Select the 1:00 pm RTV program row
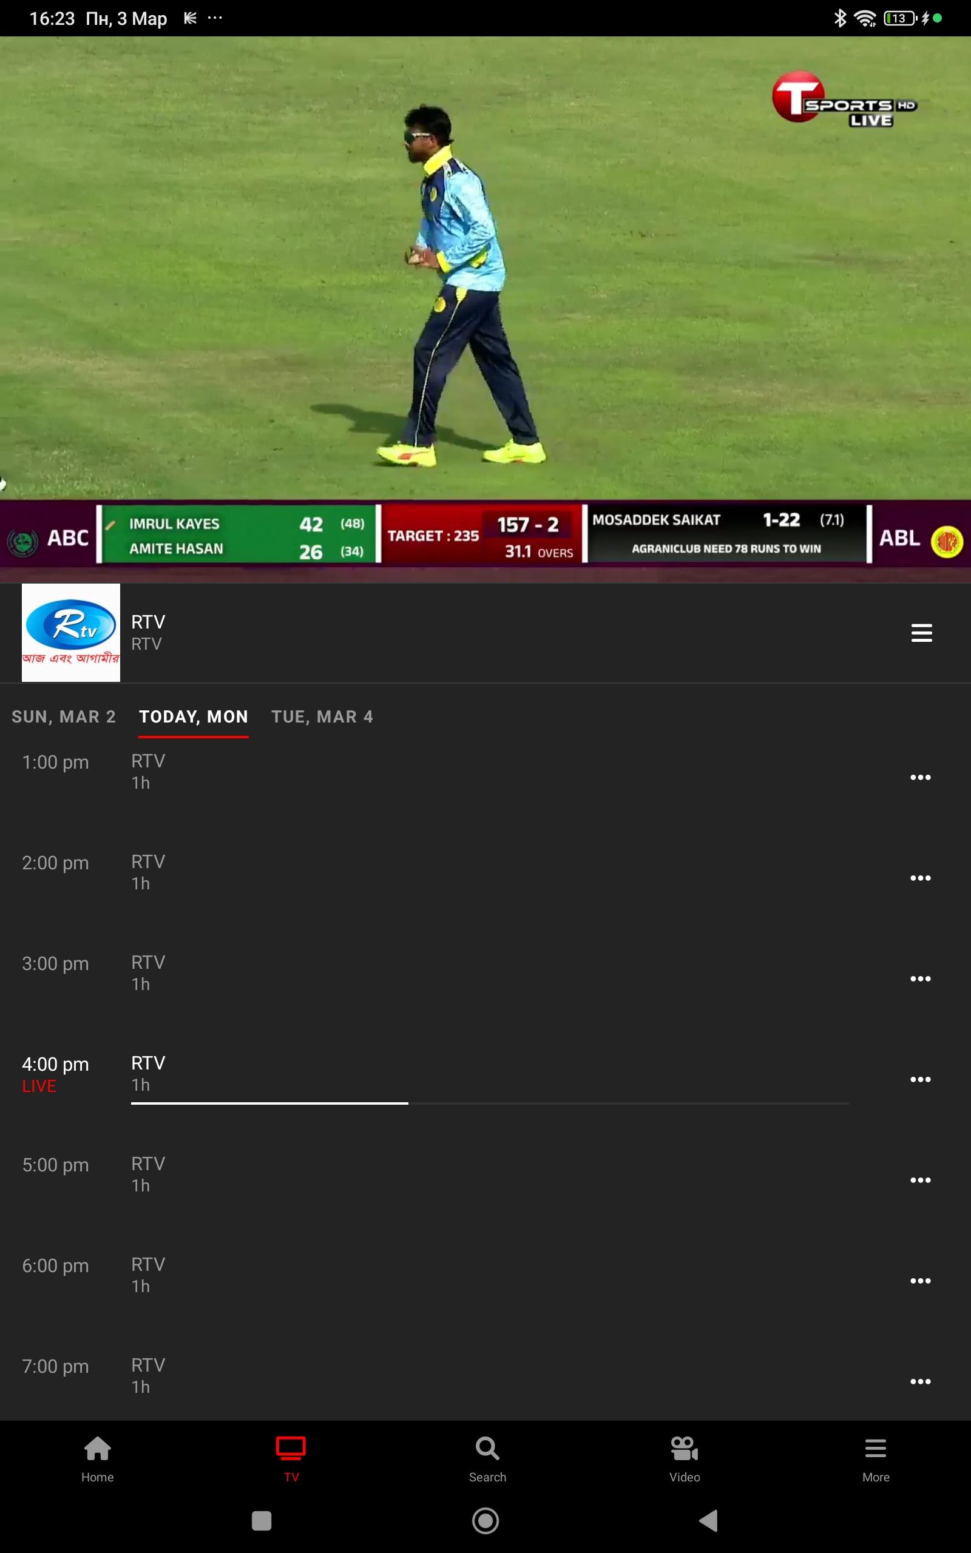The width and height of the screenshot is (971, 1553). click(486, 777)
